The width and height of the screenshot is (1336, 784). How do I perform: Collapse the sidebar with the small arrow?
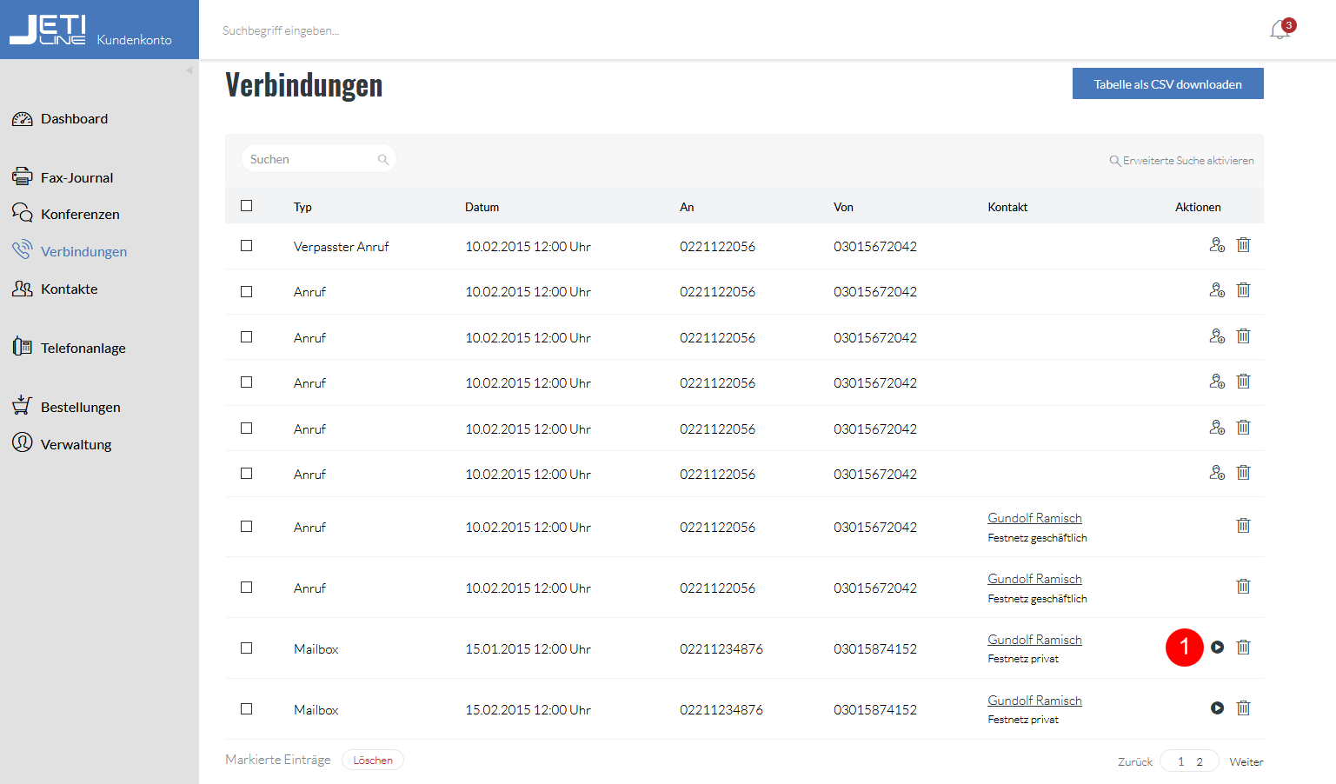click(x=189, y=70)
